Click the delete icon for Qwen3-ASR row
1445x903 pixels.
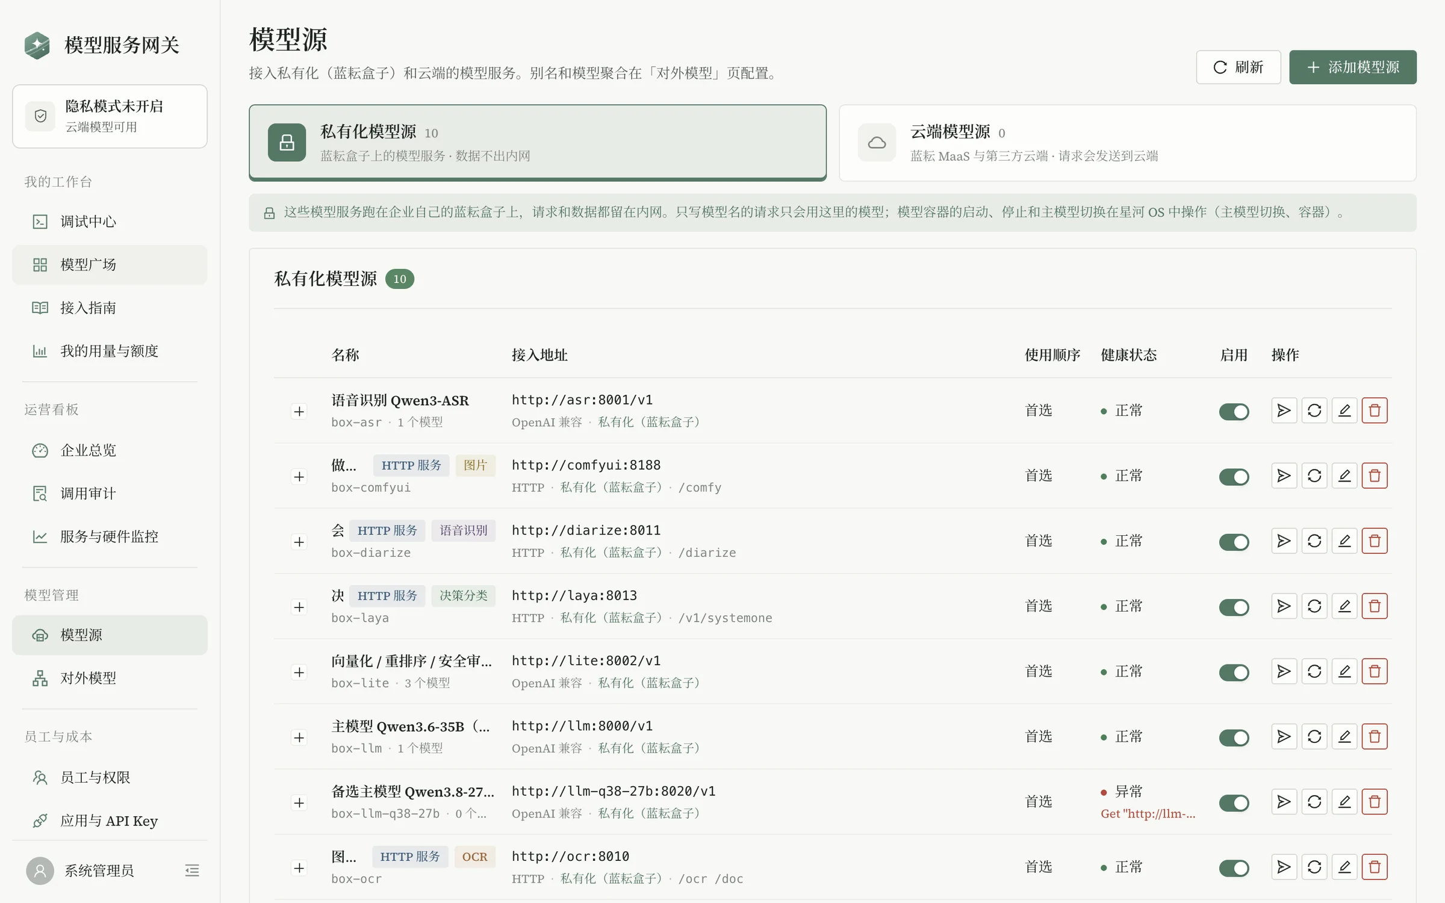coord(1374,411)
